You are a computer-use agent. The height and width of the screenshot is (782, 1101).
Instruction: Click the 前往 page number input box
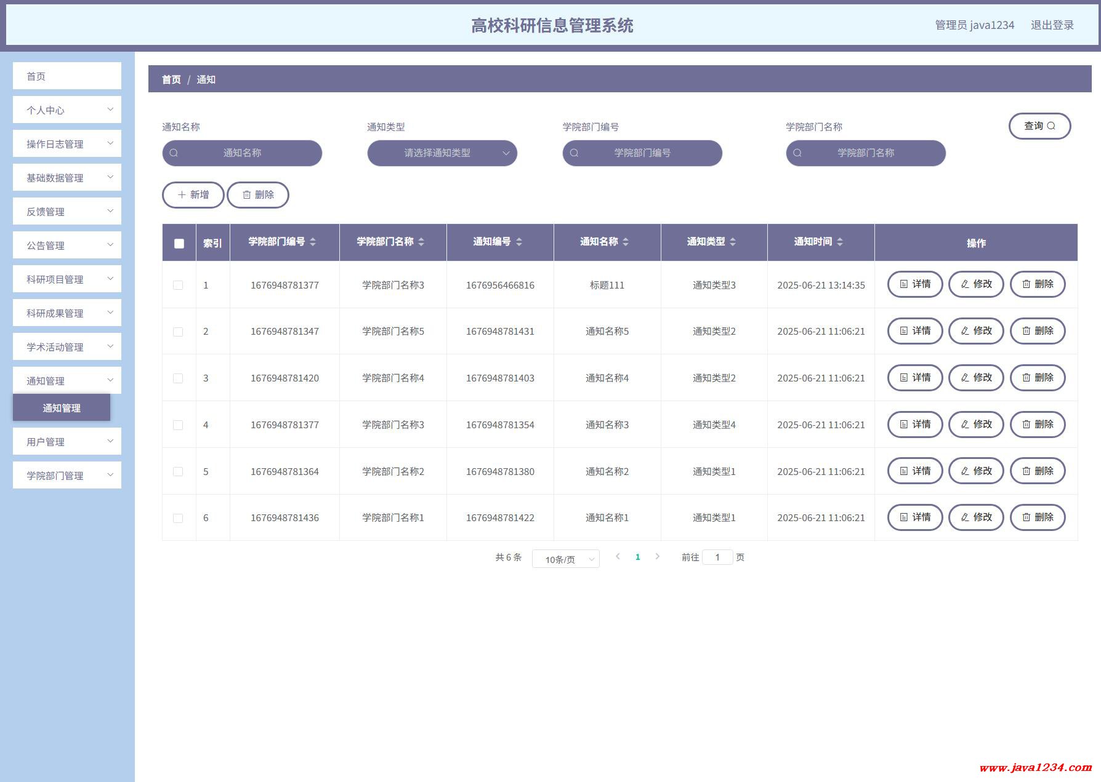point(717,557)
